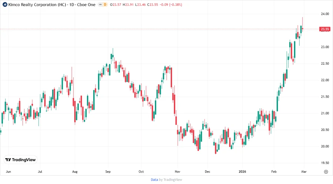Click the O23.57 open value

pos(115,5)
